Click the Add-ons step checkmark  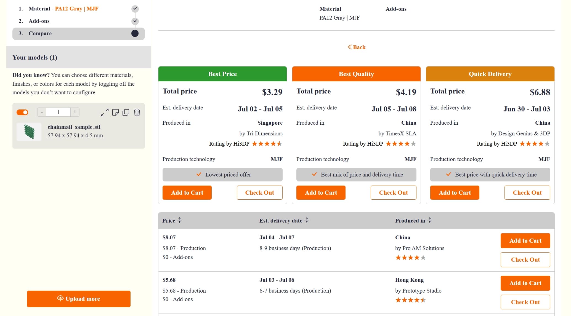[135, 21]
